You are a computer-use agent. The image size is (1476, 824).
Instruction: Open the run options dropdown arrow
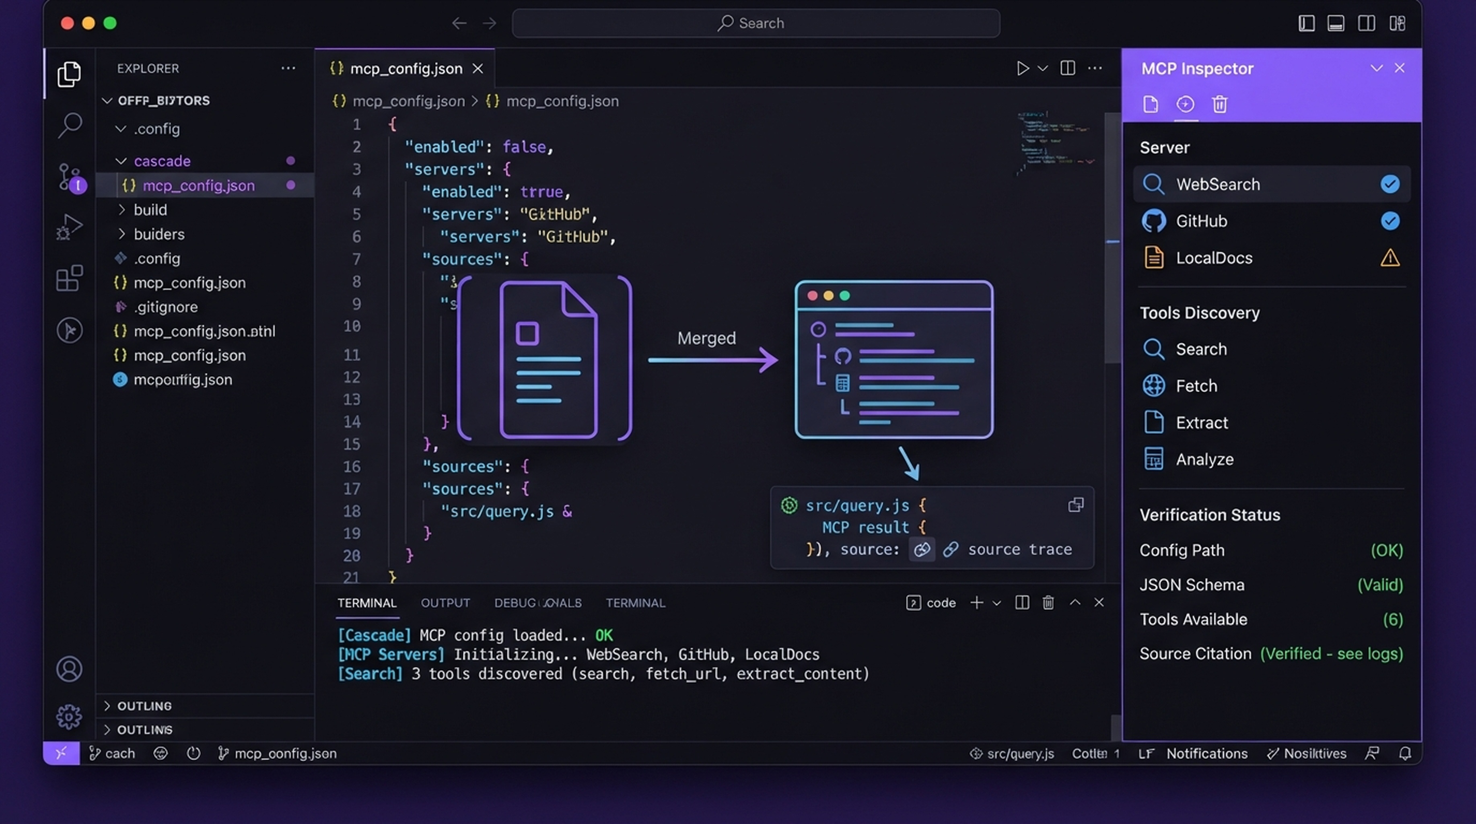pyautogui.click(x=1042, y=69)
